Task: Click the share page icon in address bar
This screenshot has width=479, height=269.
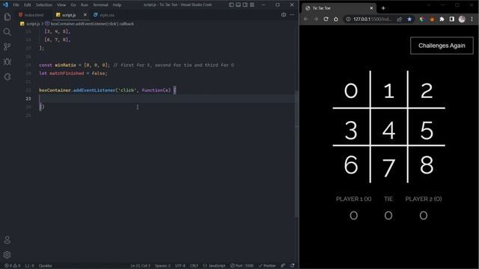Action: click(x=399, y=19)
